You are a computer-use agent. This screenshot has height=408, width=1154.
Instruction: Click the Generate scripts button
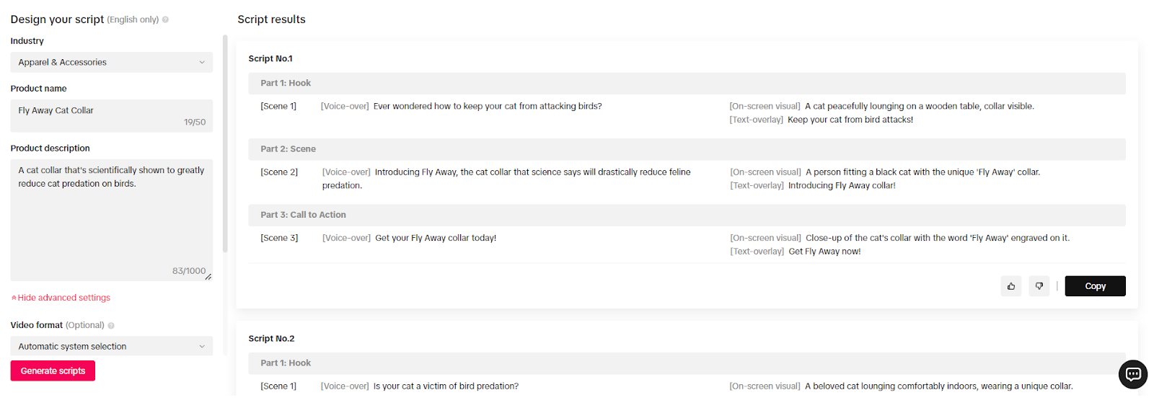point(53,371)
